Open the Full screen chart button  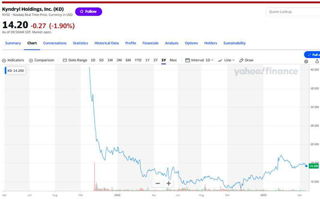click(x=312, y=55)
